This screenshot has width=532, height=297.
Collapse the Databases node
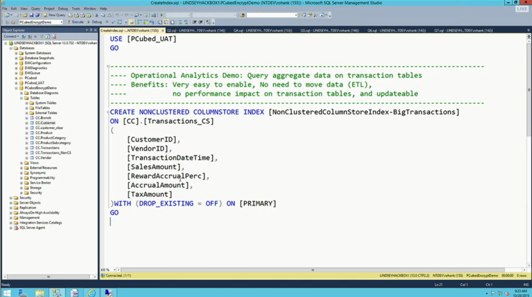pyautogui.click(x=11, y=48)
